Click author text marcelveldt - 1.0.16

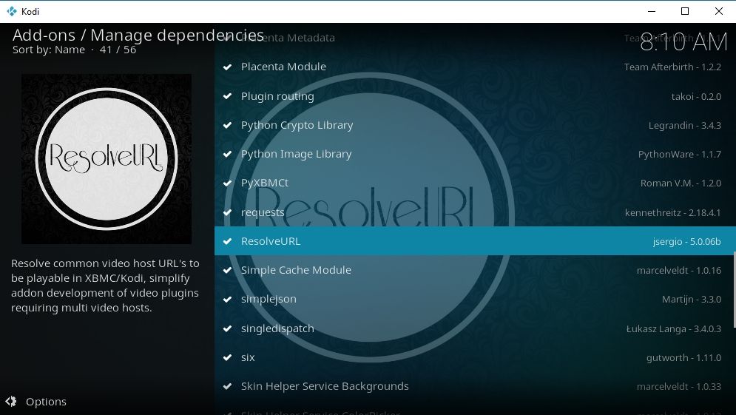click(x=679, y=271)
